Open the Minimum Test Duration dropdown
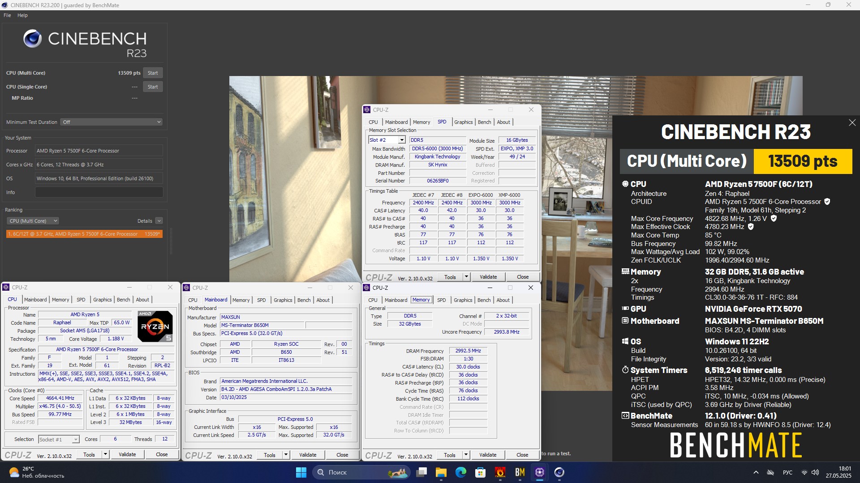Screen dimensions: 860x483 [x=112, y=122]
